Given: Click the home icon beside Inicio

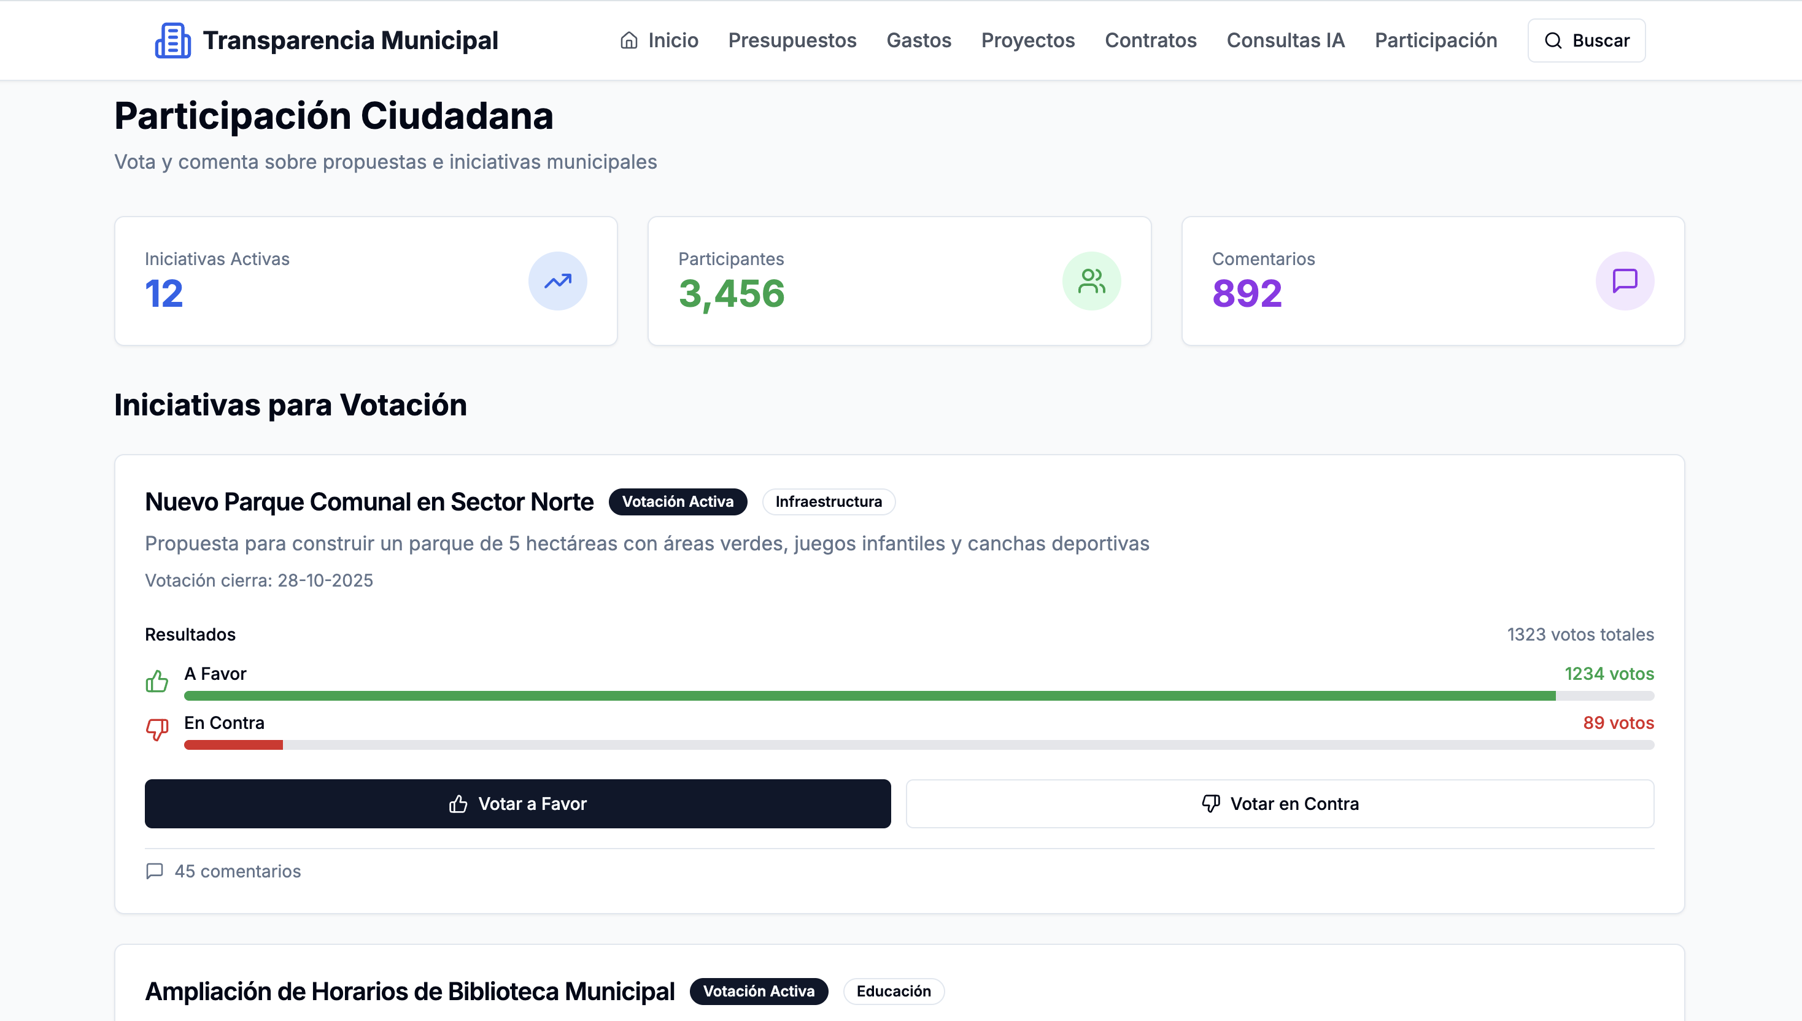Looking at the screenshot, I should (x=628, y=40).
